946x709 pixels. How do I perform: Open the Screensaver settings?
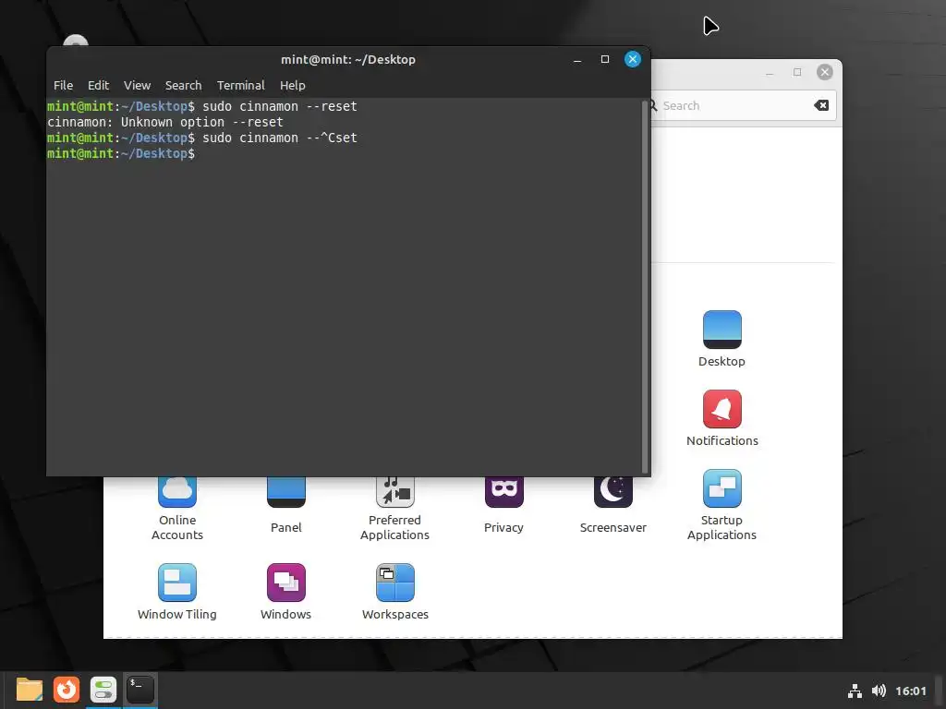pyautogui.click(x=613, y=493)
